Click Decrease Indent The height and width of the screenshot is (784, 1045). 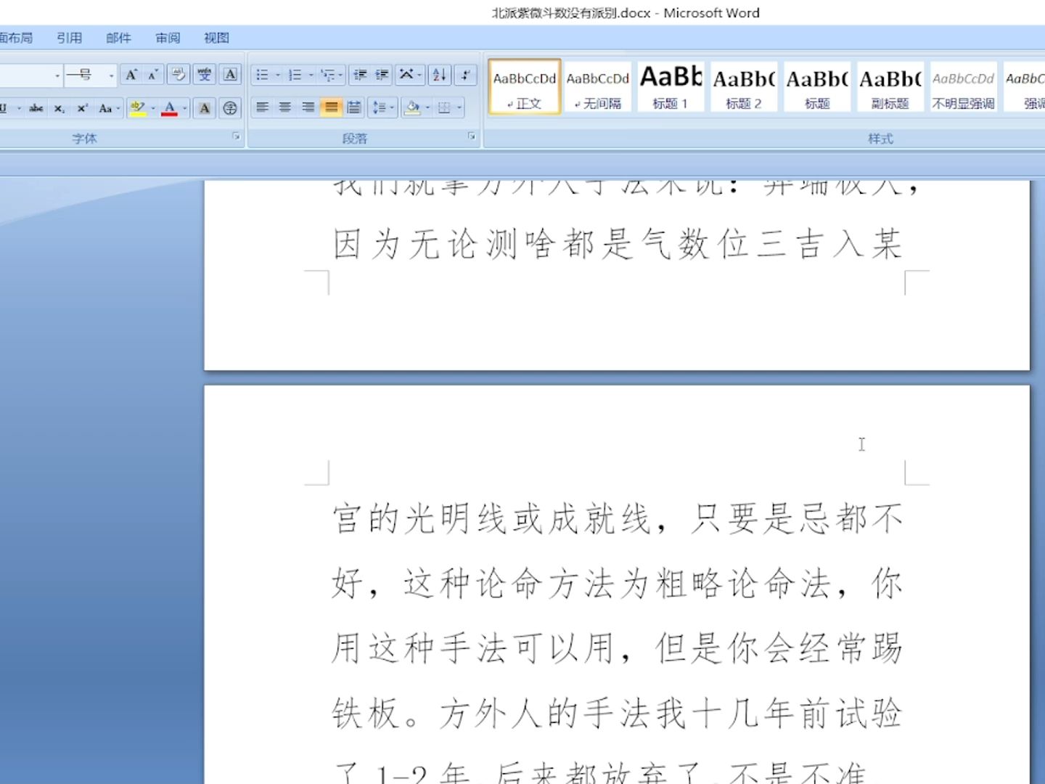[359, 75]
